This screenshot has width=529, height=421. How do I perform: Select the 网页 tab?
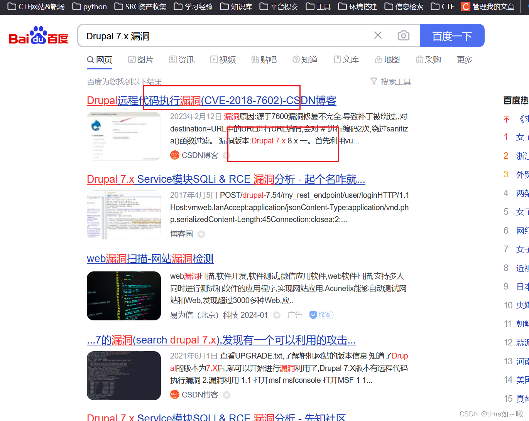[x=100, y=60]
